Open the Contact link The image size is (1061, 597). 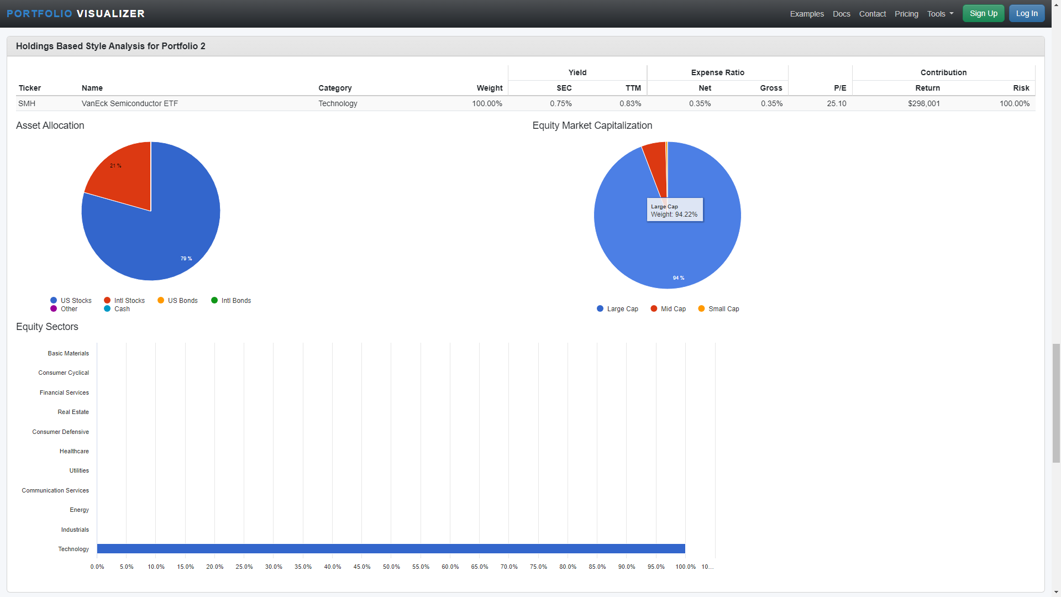872,14
